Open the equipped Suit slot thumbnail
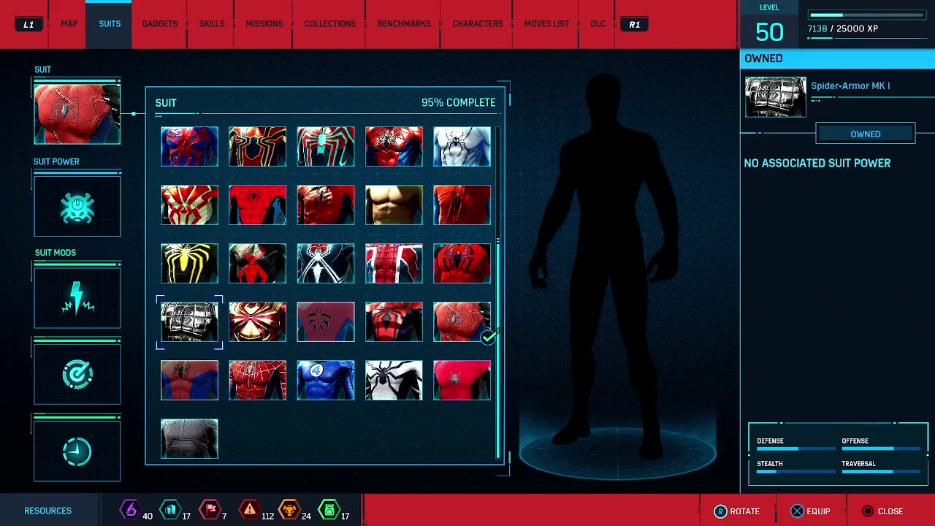Screen dimensions: 935x526 (77, 114)
